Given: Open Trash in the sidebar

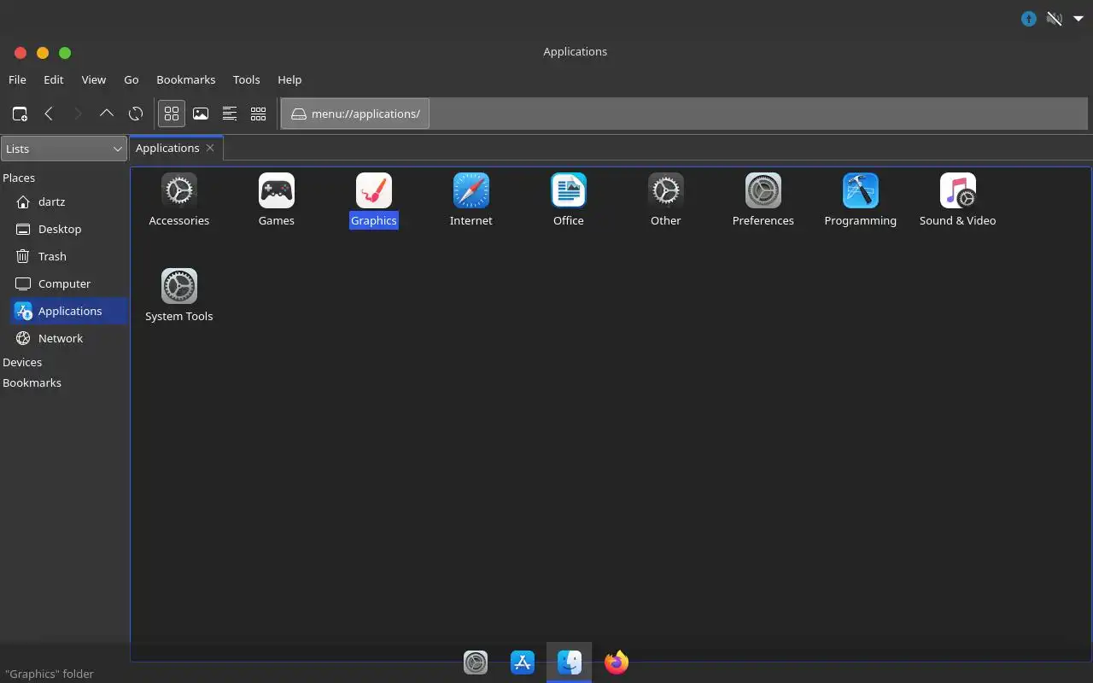Looking at the screenshot, I should (x=52, y=256).
